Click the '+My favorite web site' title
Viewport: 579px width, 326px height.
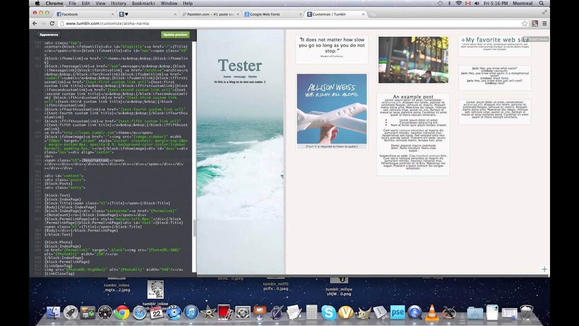(494, 40)
